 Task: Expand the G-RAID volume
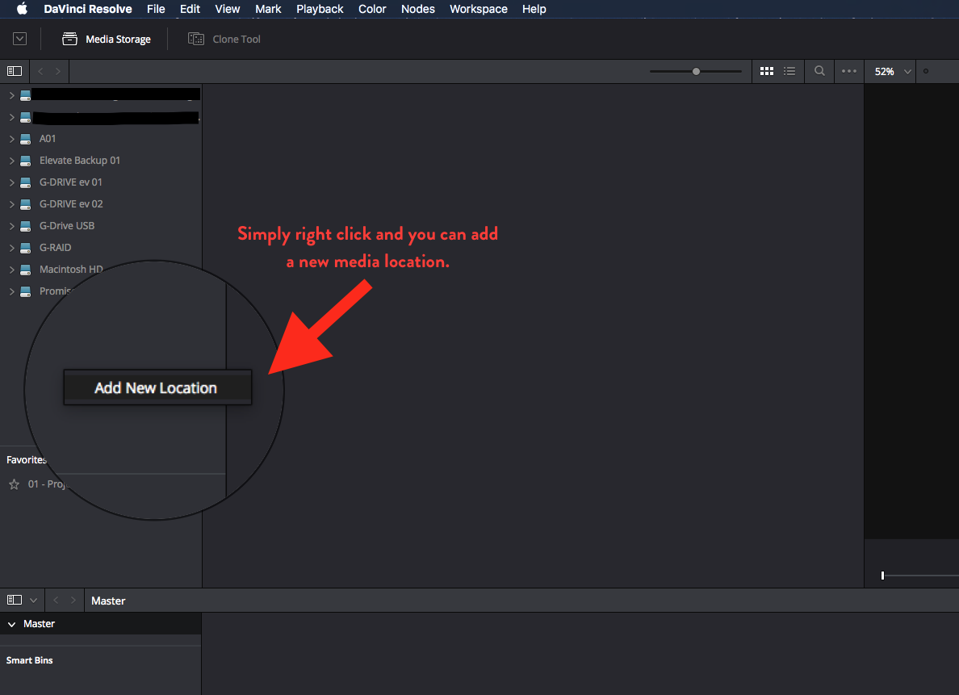(11, 248)
